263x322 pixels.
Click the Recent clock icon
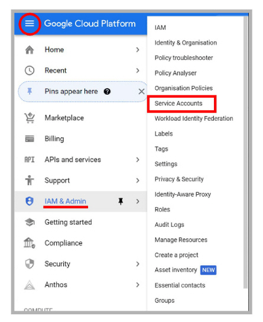click(x=30, y=70)
